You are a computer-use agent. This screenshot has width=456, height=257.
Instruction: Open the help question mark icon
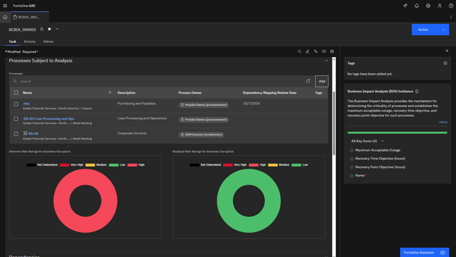pyautogui.click(x=451, y=5)
